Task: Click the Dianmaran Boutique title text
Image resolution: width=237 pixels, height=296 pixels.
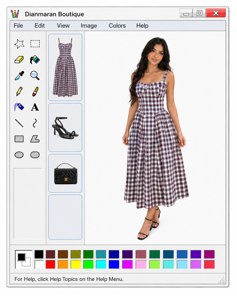Action: point(54,14)
